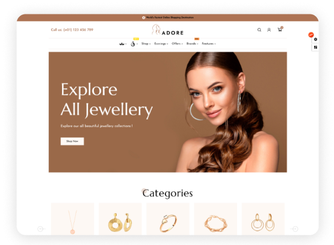
Task: Select the ring category thumbnail
Action: point(168,219)
